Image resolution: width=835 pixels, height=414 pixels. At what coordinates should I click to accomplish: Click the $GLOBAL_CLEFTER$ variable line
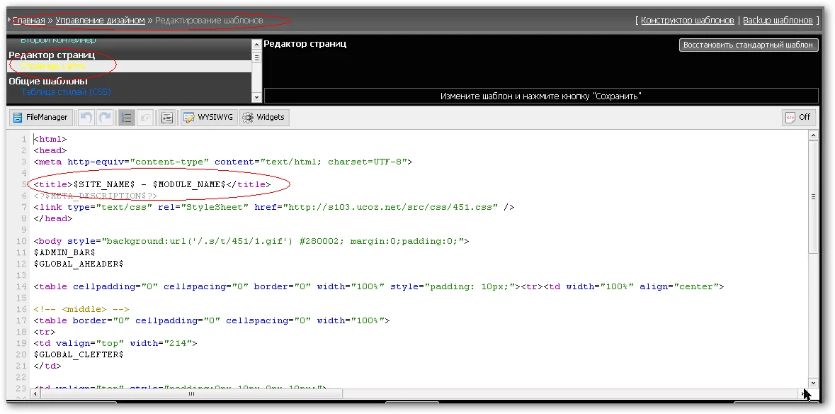(79, 354)
